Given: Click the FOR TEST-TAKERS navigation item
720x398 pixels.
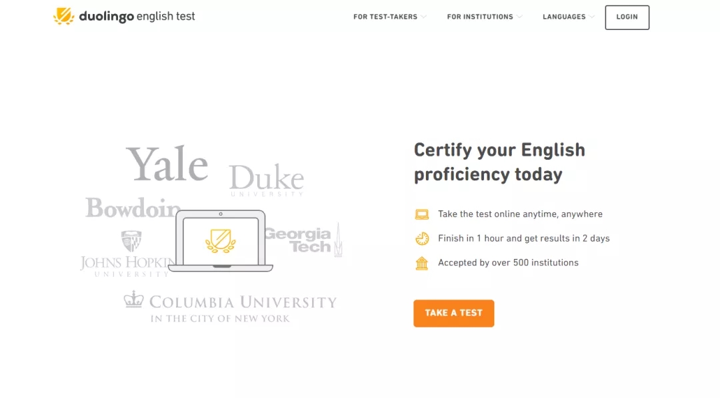Looking at the screenshot, I should [385, 17].
